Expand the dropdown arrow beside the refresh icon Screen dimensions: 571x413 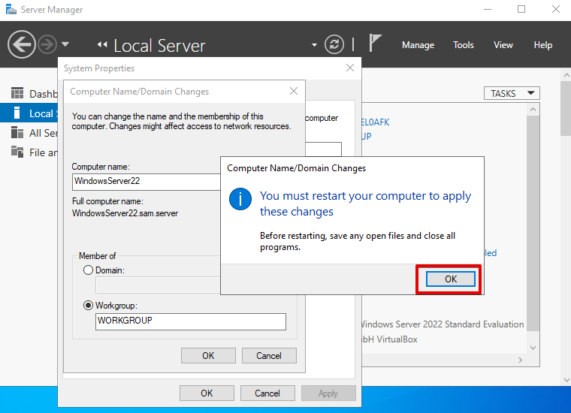(315, 45)
